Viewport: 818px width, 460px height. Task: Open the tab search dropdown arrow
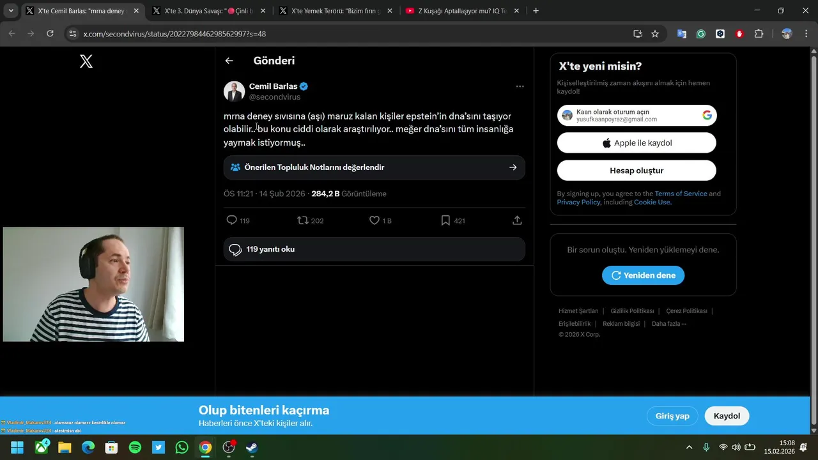point(10,11)
